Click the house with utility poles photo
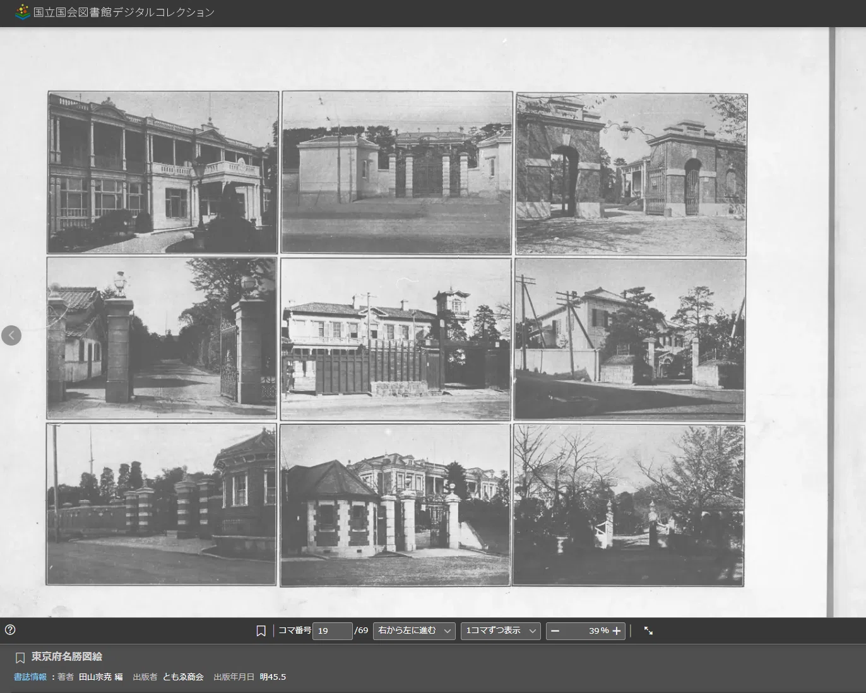This screenshot has height=693, width=866. pos(629,340)
